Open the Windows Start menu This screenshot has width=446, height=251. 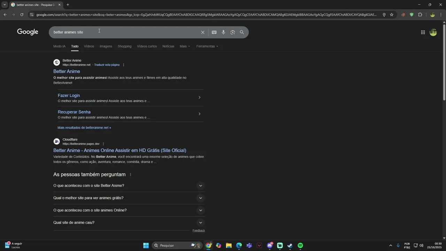point(146,245)
